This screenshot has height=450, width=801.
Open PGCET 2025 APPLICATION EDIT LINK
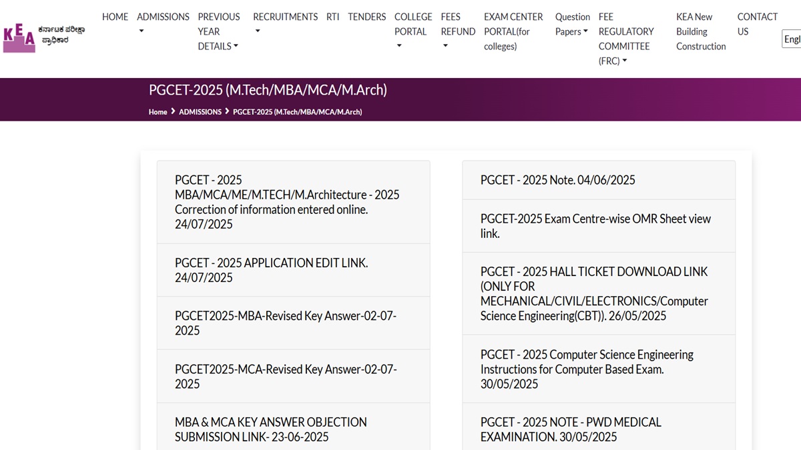click(294, 270)
